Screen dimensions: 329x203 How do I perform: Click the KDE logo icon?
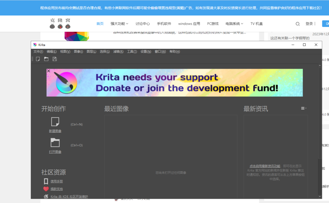point(46,197)
